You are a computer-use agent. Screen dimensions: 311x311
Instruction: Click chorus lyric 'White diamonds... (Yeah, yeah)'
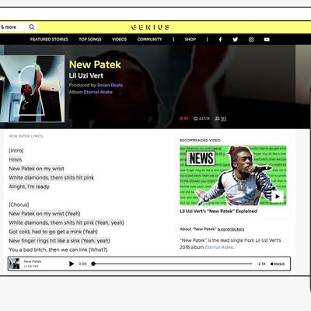tap(67, 222)
